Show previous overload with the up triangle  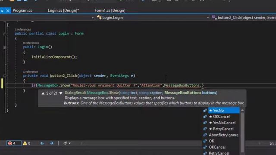click(x=43, y=93)
